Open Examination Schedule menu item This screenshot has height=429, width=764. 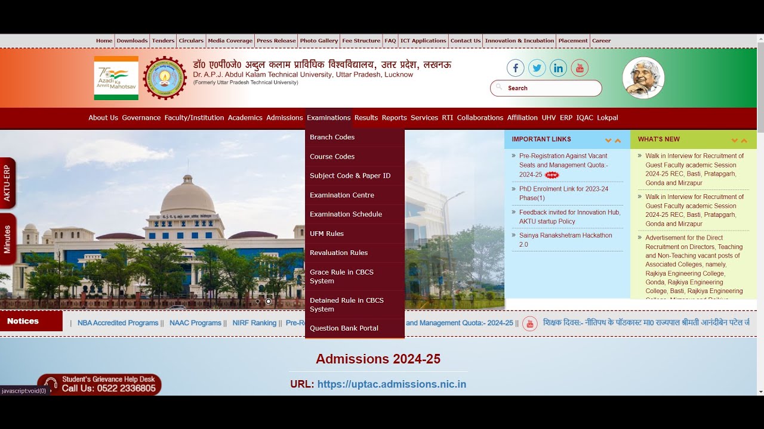click(355, 214)
